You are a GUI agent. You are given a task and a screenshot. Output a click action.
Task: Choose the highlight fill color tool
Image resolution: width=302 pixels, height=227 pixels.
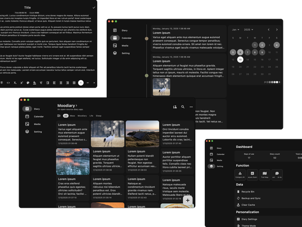coord(34,83)
